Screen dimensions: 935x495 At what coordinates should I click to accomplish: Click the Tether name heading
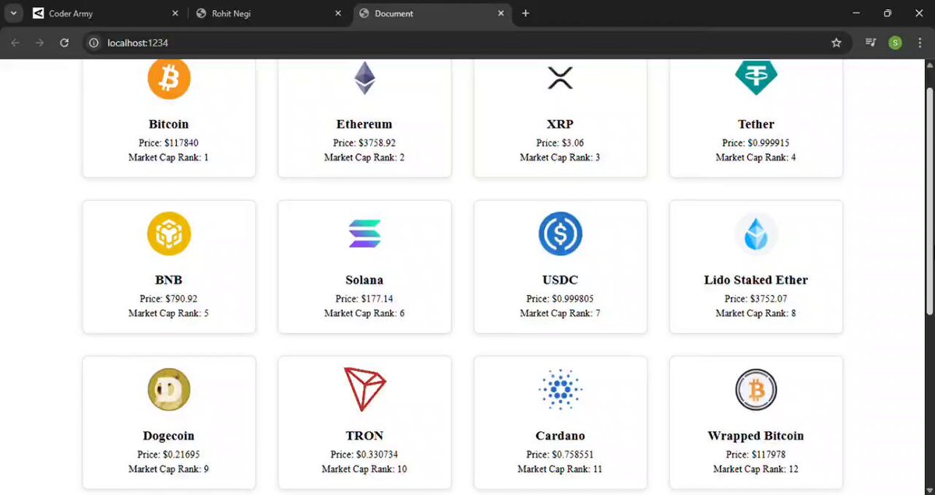[x=756, y=125]
